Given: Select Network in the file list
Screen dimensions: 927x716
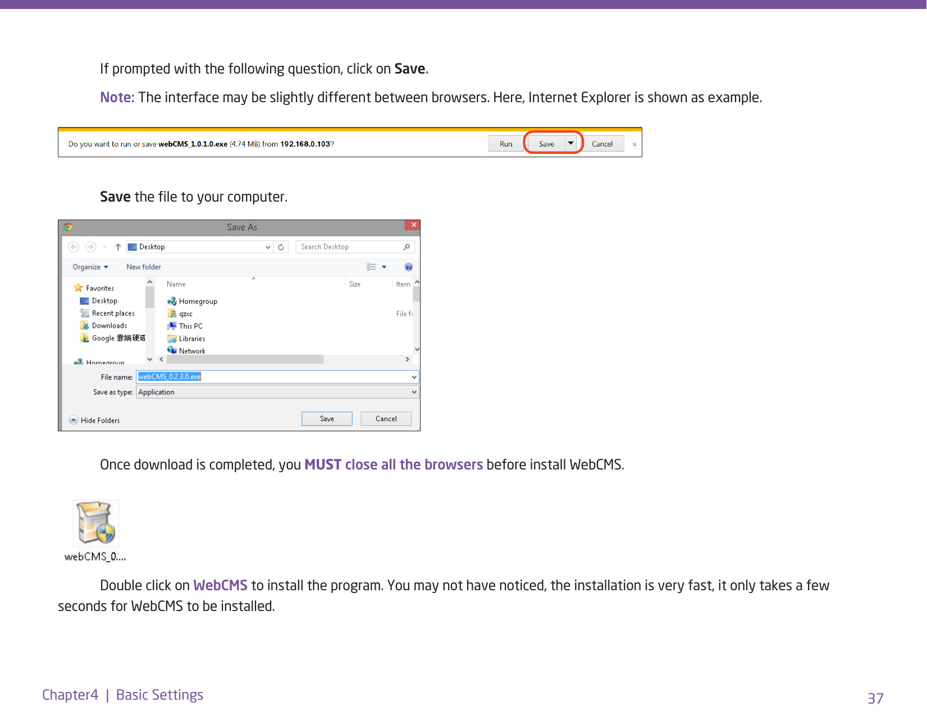Looking at the screenshot, I should pyautogui.click(x=192, y=351).
